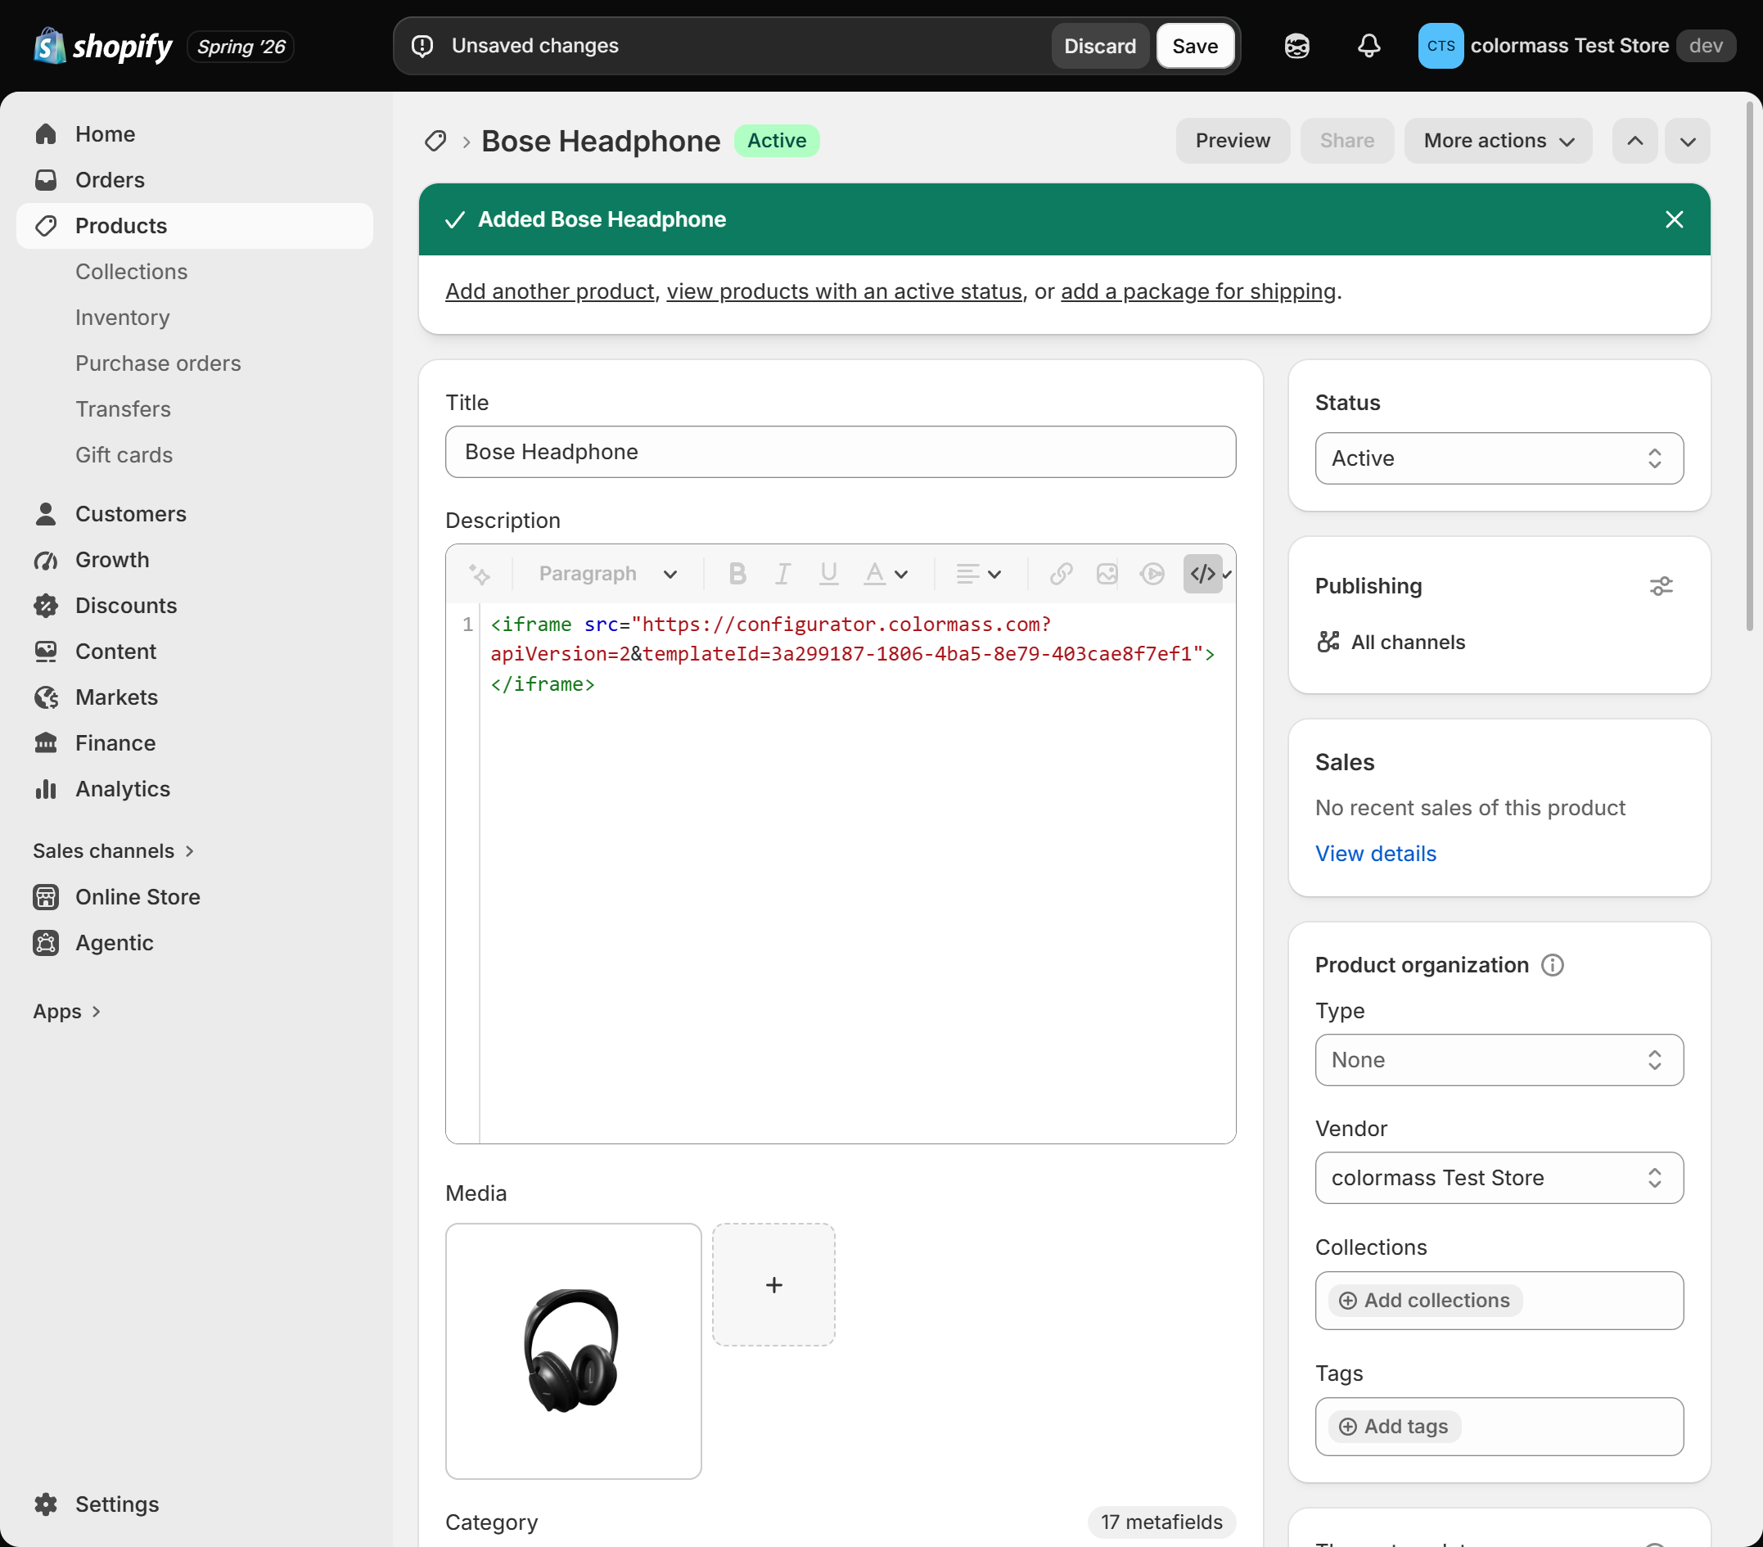The height and width of the screenshot is (1547, 1763).
Task: Open the Online Store sales channel
Action: (195, 897)
